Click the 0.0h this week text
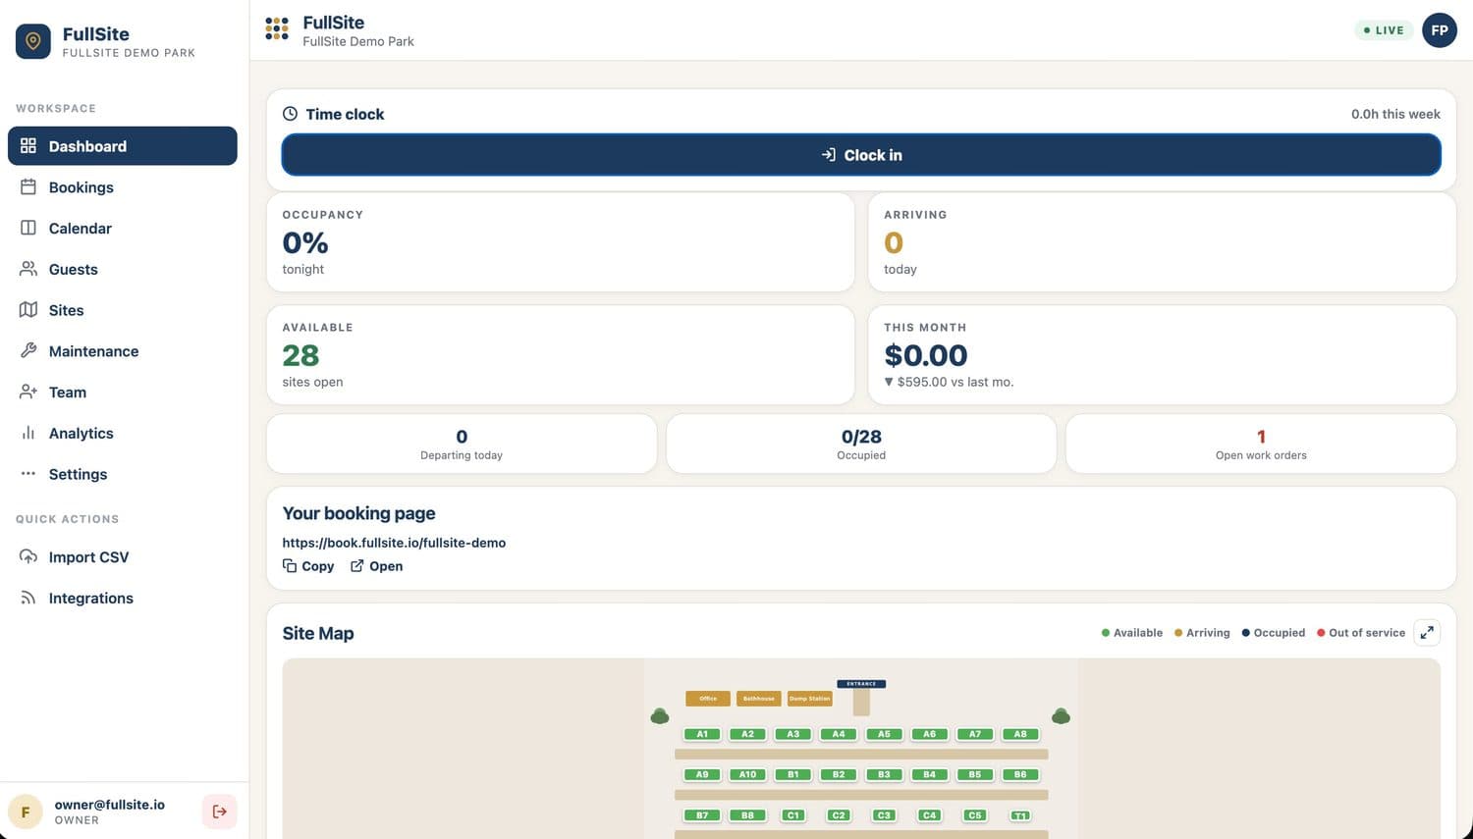This screenshot has height=839, width=1473. [1395, 114]
